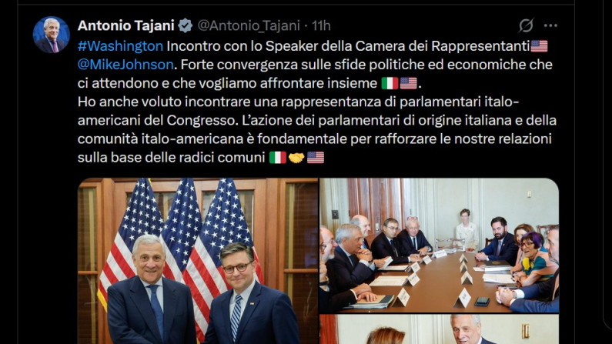Click the 'Ho anche voluto incontrare' paragraph

[x=317, y=129]
